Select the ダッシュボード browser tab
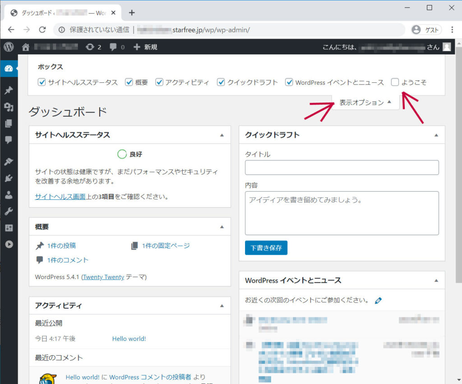 click(x=63, y=13)
